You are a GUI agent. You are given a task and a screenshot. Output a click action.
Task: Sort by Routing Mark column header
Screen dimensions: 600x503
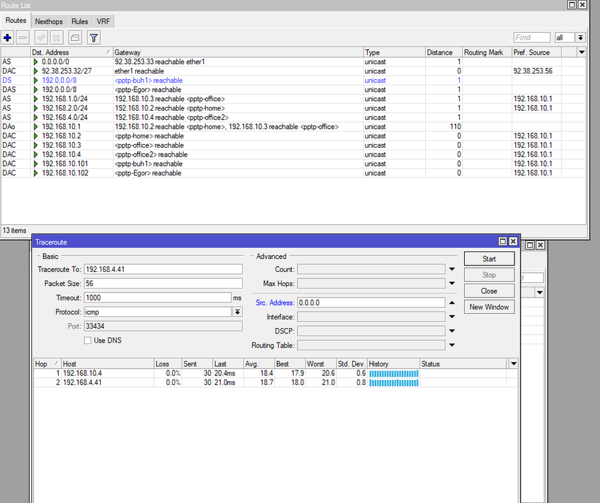click(x=487, y=52)
